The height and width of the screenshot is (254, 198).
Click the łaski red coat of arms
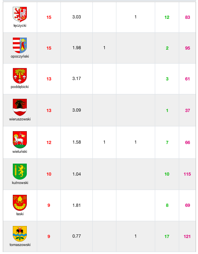(20, 203)
